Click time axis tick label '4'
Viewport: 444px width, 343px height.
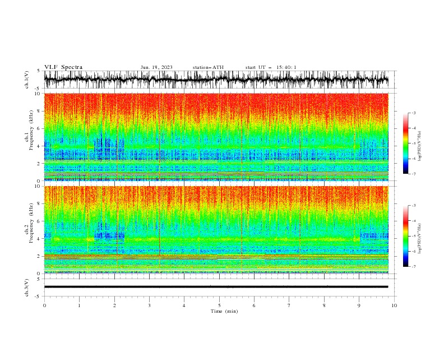[x=184, y=305]
